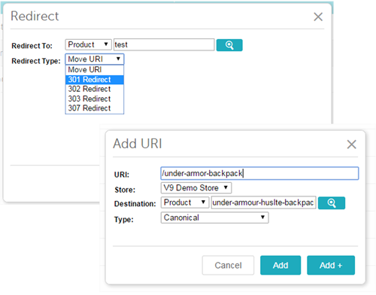376x295 pixels.
Task: Select the 303 Redirect option
Action: (95, 99)
